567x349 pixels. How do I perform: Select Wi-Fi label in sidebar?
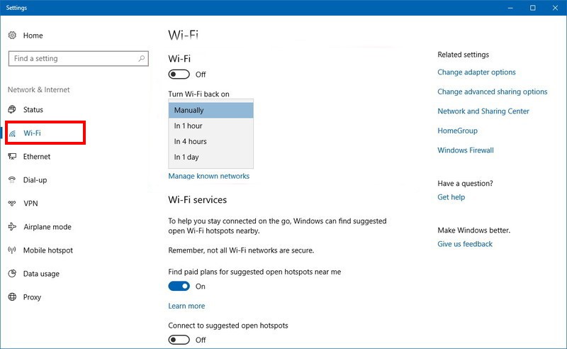click(x=32, y=133)
